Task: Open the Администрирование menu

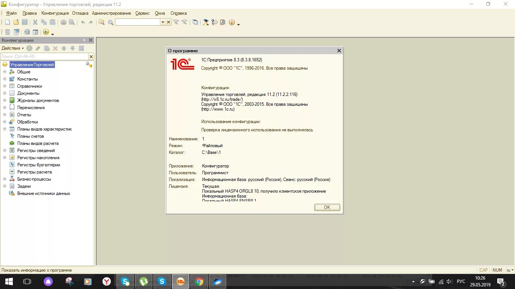Action: point(111,13)
